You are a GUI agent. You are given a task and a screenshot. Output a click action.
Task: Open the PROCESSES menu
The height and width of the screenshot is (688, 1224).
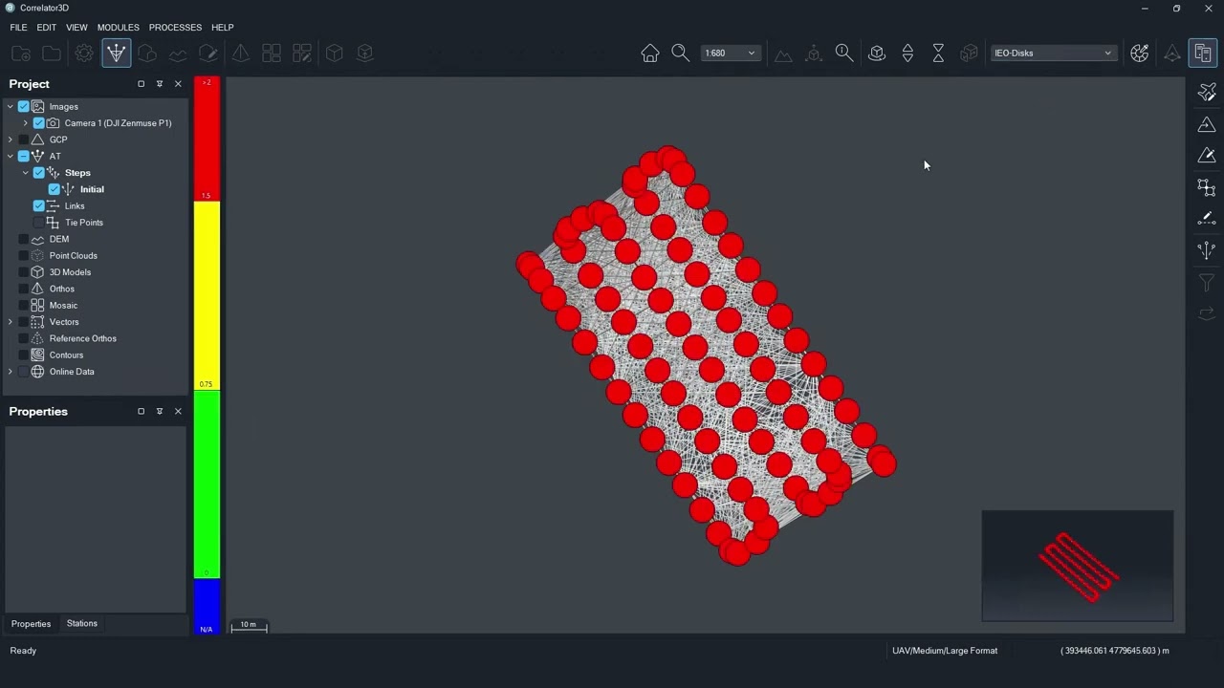click(175, 28)
